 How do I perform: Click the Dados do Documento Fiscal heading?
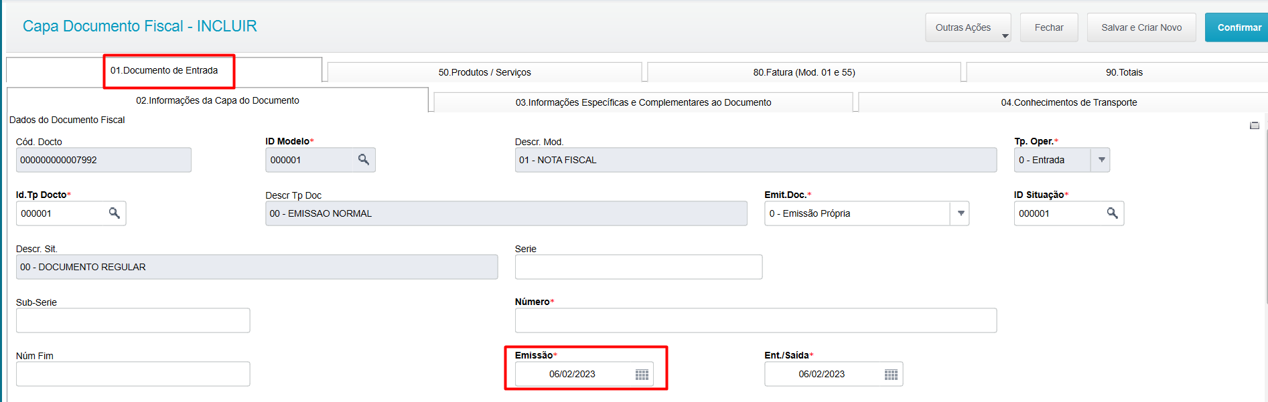[67, 120]
